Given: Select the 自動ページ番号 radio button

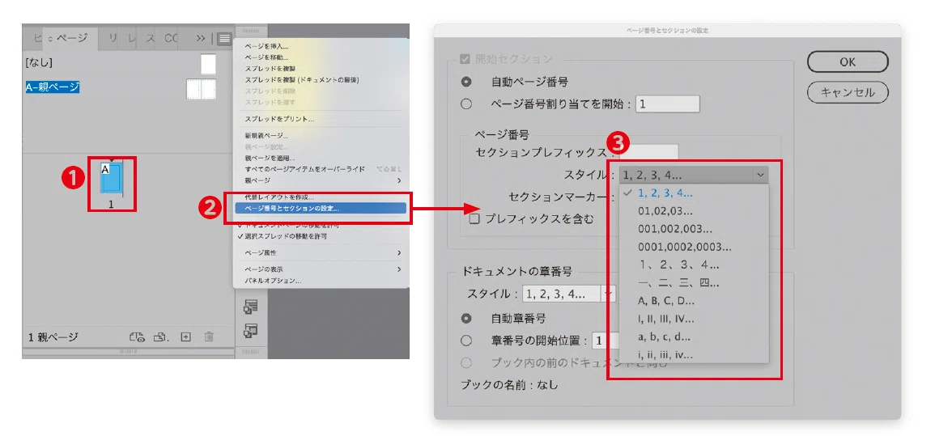Looking at the screenshot, I should click(x=466, y=82).
